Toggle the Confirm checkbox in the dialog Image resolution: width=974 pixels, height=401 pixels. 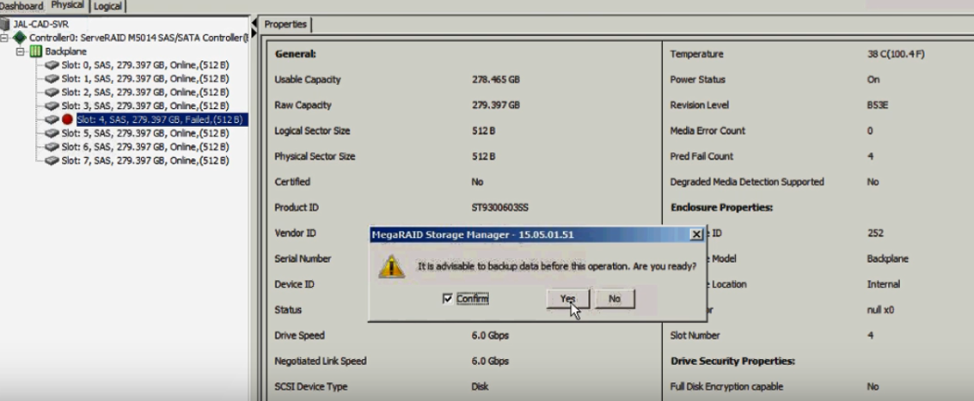coord(447,299)
